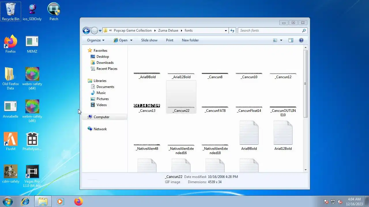Select the FiveM desktop shortcut
Viewport: 369px width, 207px height.
[11, 142]
